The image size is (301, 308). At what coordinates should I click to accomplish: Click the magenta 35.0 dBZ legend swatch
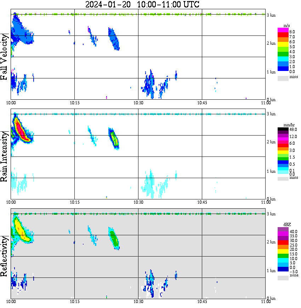(x=283, y=234)
